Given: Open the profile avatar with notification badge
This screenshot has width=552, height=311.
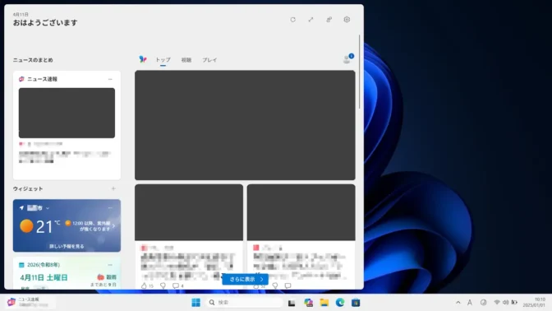Looking at the screenshot, I should [x=347, y=59].
